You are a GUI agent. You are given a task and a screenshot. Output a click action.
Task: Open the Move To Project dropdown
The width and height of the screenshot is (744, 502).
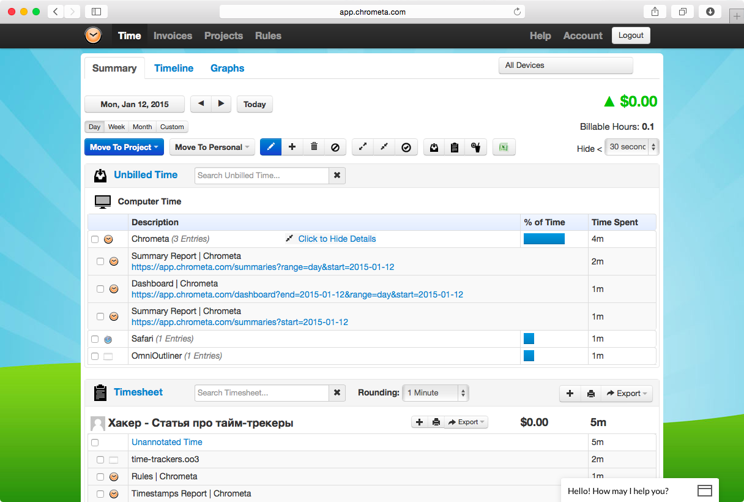click(124, 147)
